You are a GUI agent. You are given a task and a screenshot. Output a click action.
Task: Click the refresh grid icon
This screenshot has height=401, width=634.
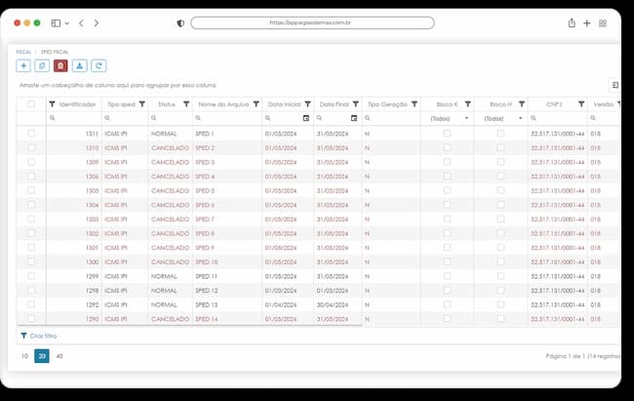pos(99,65)
